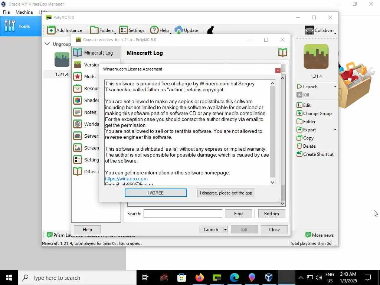
Task: Open the Collabvm account dropdown
Action: coord(321,30)
